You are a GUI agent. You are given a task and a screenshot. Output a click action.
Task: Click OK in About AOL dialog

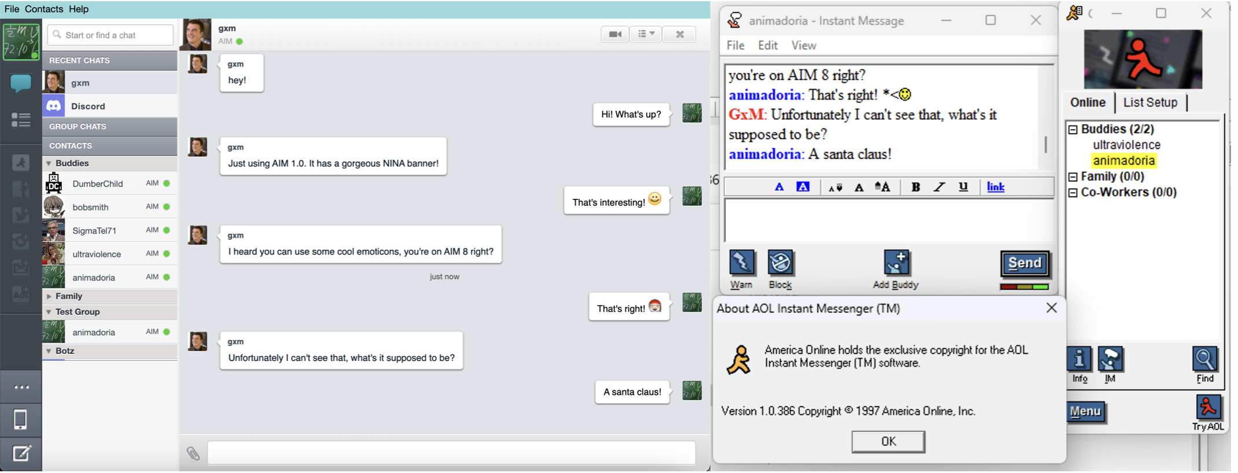pos(888,441)
